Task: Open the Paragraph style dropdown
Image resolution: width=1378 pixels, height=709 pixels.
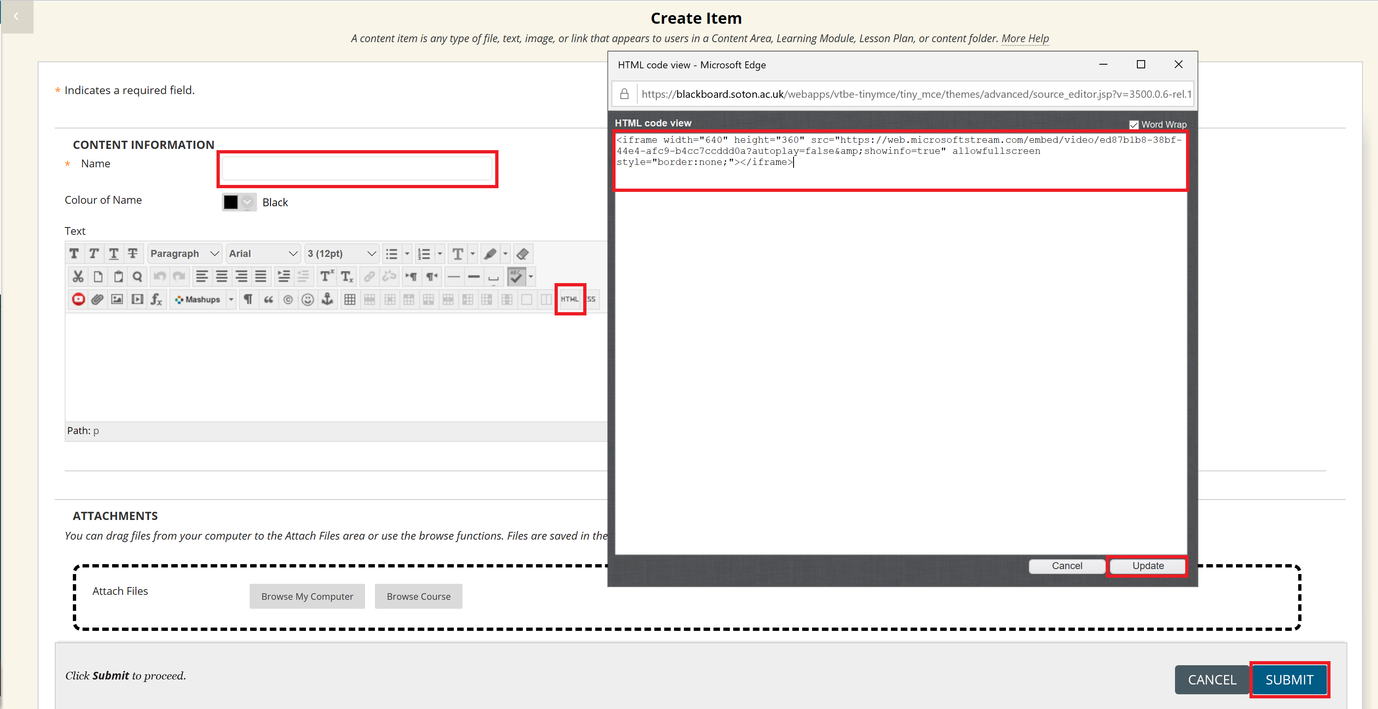Action: (184, 253)
